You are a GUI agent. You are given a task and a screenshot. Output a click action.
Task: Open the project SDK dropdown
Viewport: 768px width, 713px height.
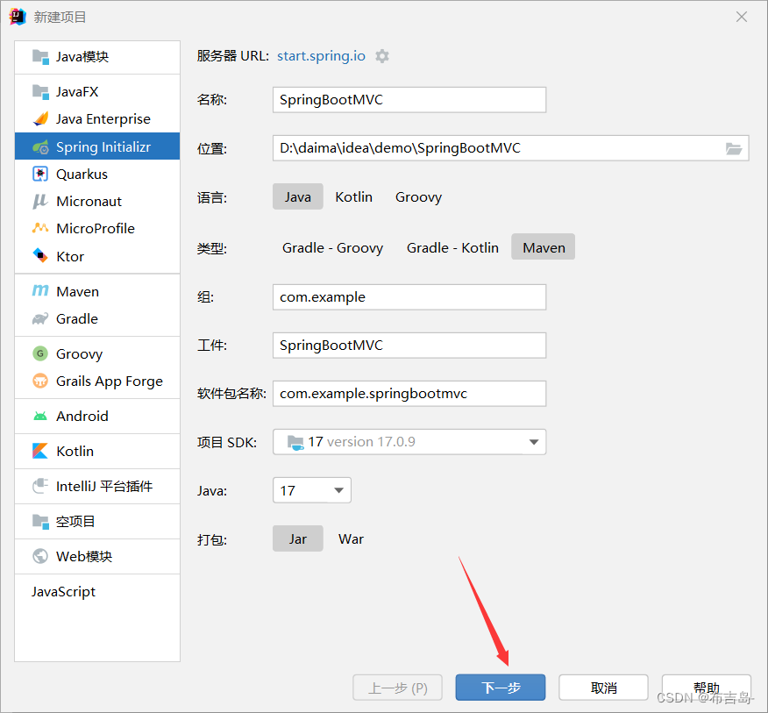pyautogui.click(x=533, y=442)
